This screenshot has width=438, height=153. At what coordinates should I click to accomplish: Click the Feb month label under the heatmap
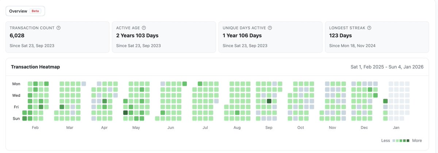35,128
